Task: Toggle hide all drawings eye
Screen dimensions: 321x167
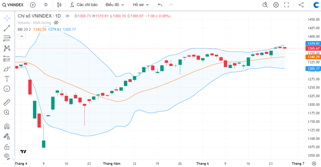Action: pyautogui.click(x=7, y=157)
